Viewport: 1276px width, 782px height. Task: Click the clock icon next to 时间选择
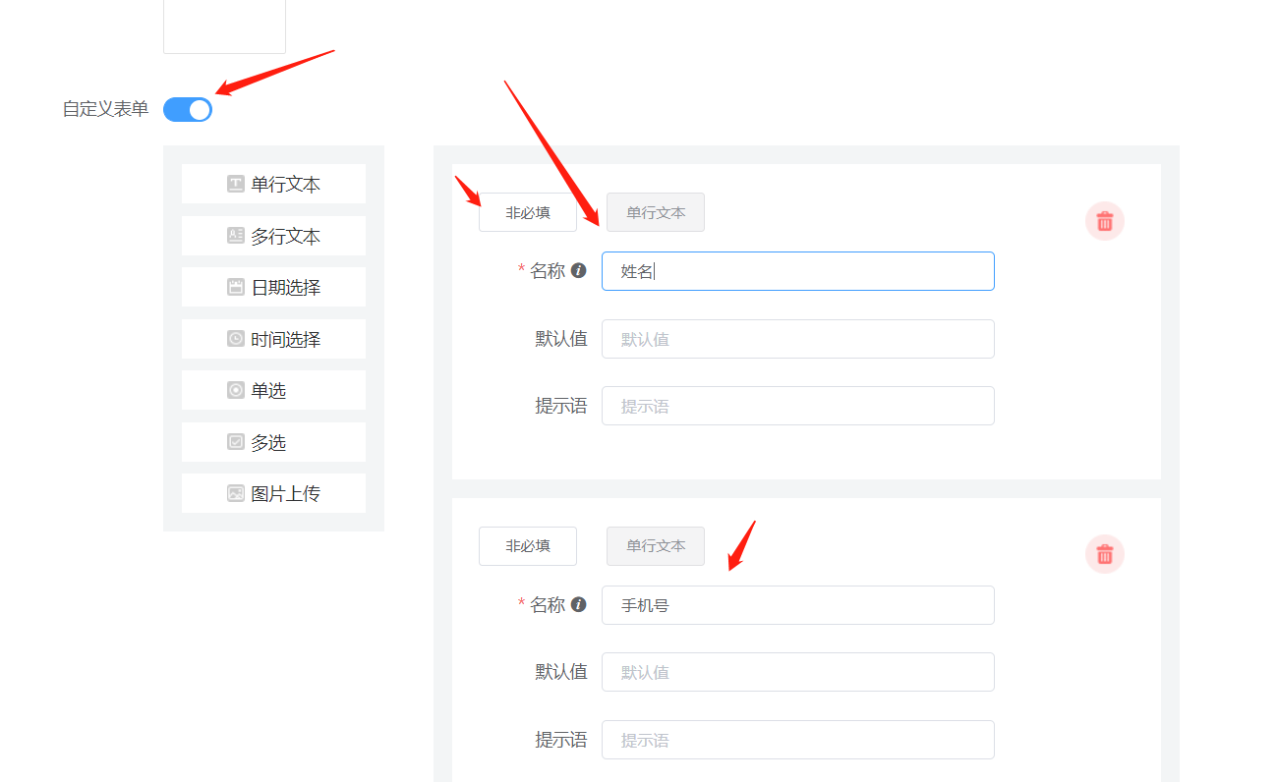(236, 339)
